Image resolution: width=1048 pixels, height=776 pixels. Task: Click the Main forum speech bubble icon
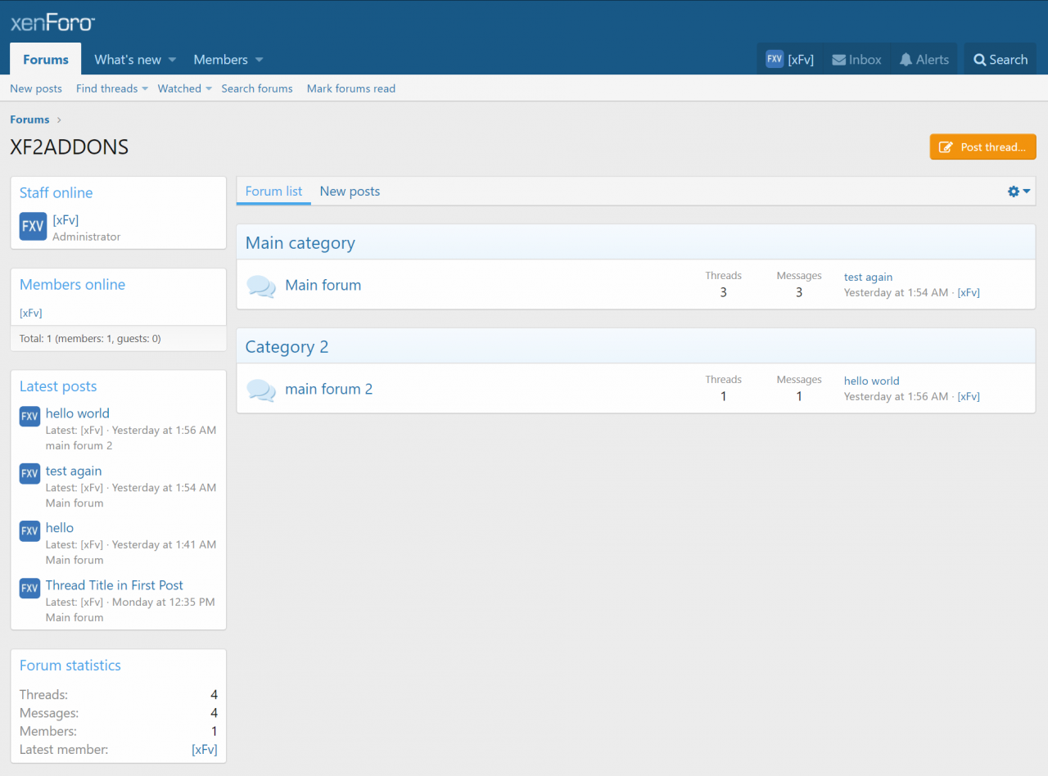coord(261,286)
